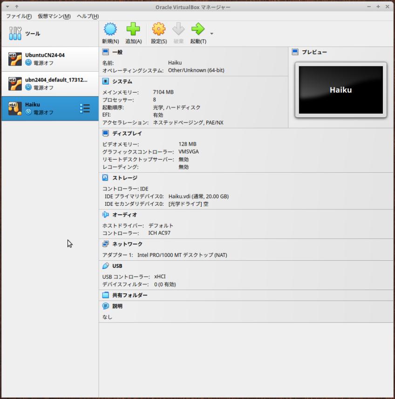Viewport: 395px width, 399px height.
Task: Click the ディスプレイ section screen icon
Action: 105,133
